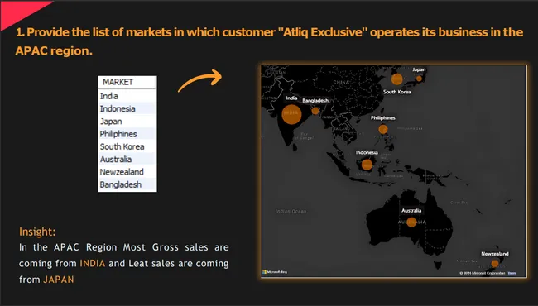Click the Bangladesh bubble on map
The image size is (538, 306).
[x=315, y=111]
